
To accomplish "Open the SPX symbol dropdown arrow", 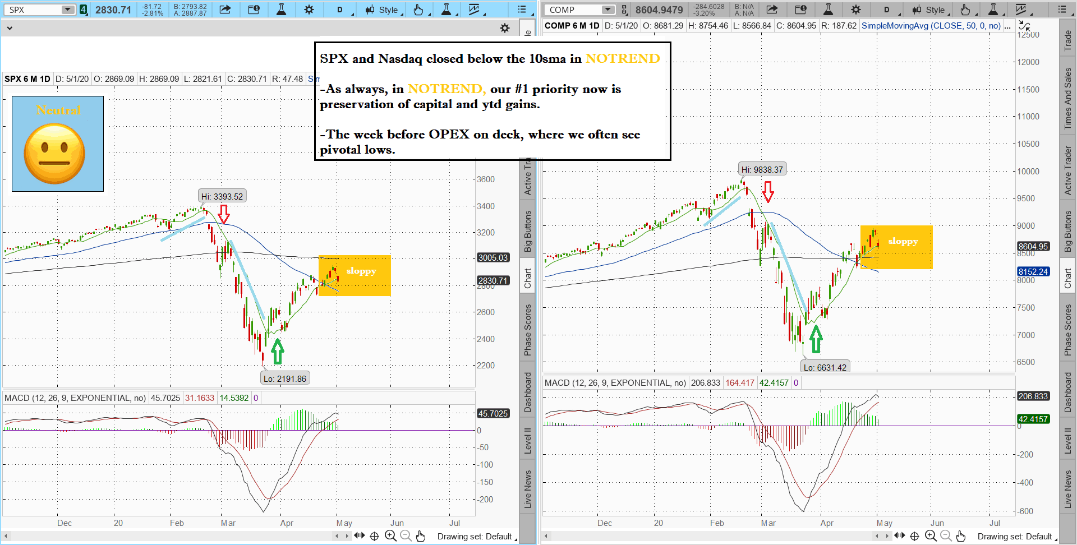I will [x=67, y=10].
